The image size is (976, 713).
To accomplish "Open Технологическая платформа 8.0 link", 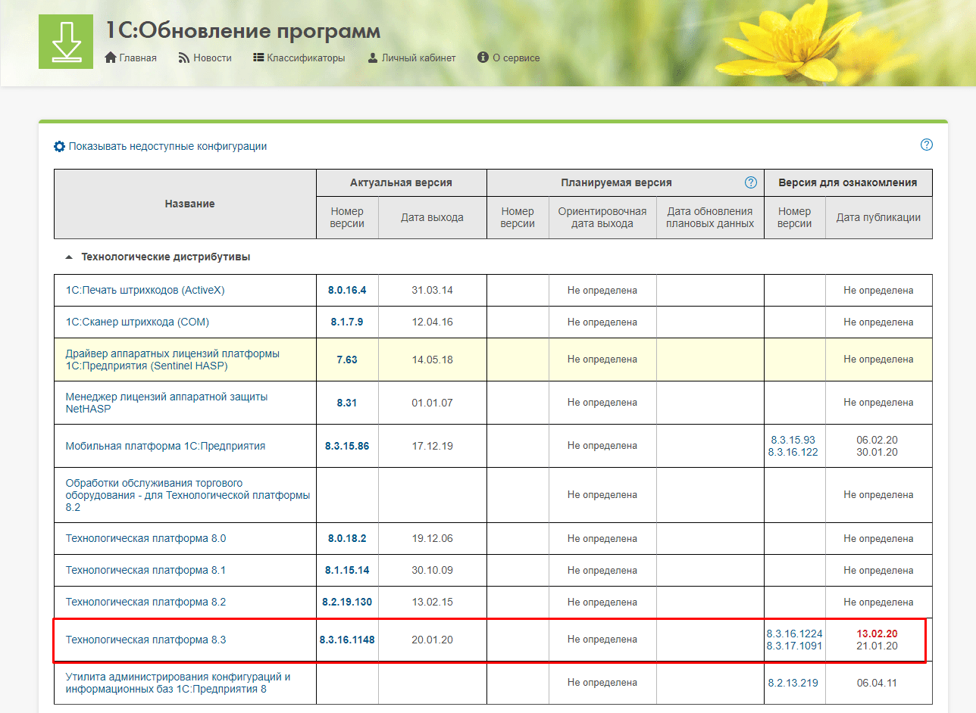I will tap(145, 538).
